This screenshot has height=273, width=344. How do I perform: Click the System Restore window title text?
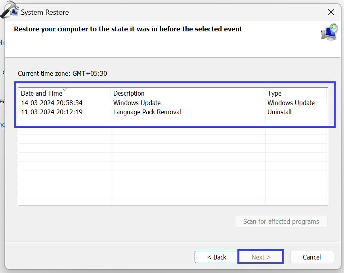pyautogui.click(x=45, y=12)
